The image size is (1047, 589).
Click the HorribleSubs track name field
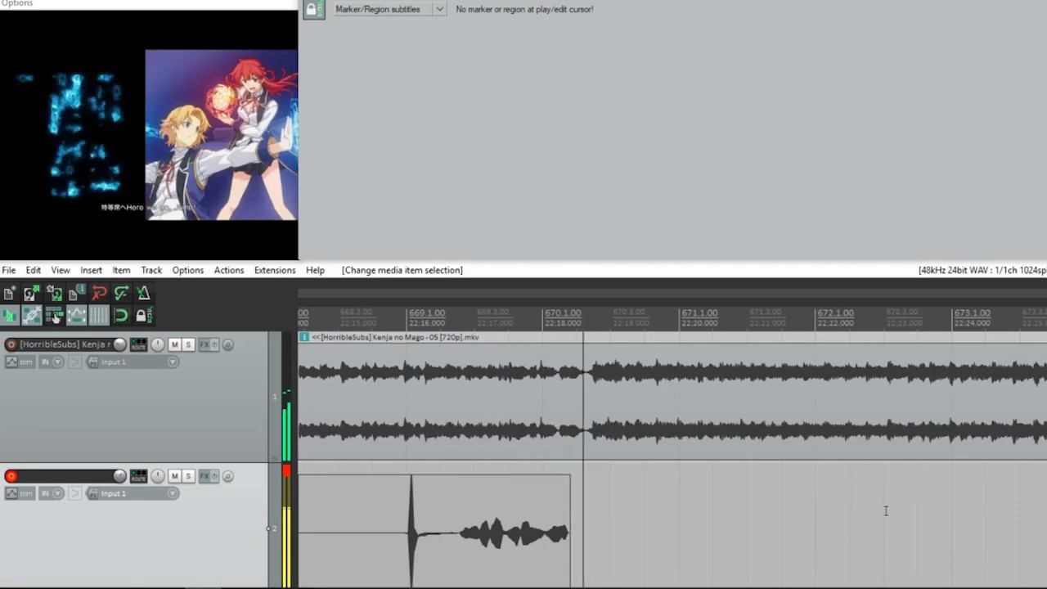point(65,344)
